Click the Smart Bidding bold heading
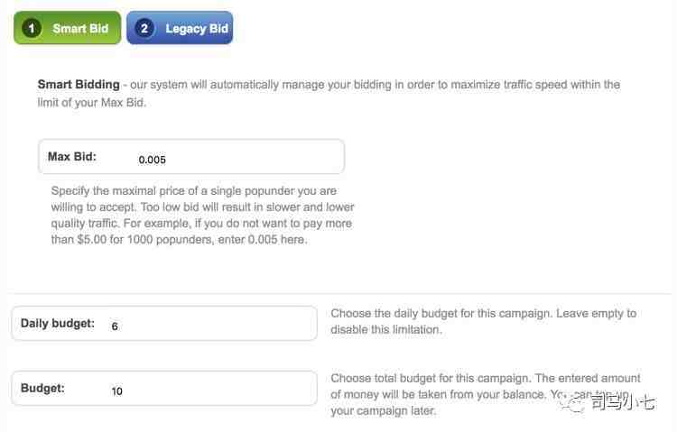677x432 pixels. click(x=79, y=84)
